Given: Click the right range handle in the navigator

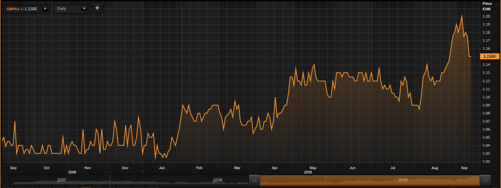Looking at the screenshot, I should pyautogui.click(x=485, y=180).
